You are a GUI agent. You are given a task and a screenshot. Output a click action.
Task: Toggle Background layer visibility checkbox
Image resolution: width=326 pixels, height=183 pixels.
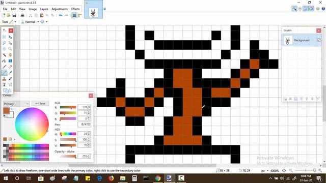[x=318, y=40]
